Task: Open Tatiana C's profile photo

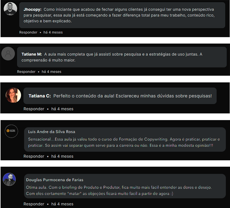Action: (x=13, y=95)
